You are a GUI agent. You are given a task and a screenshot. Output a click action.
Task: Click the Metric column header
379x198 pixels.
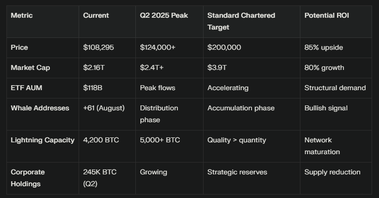click(21, 16)
